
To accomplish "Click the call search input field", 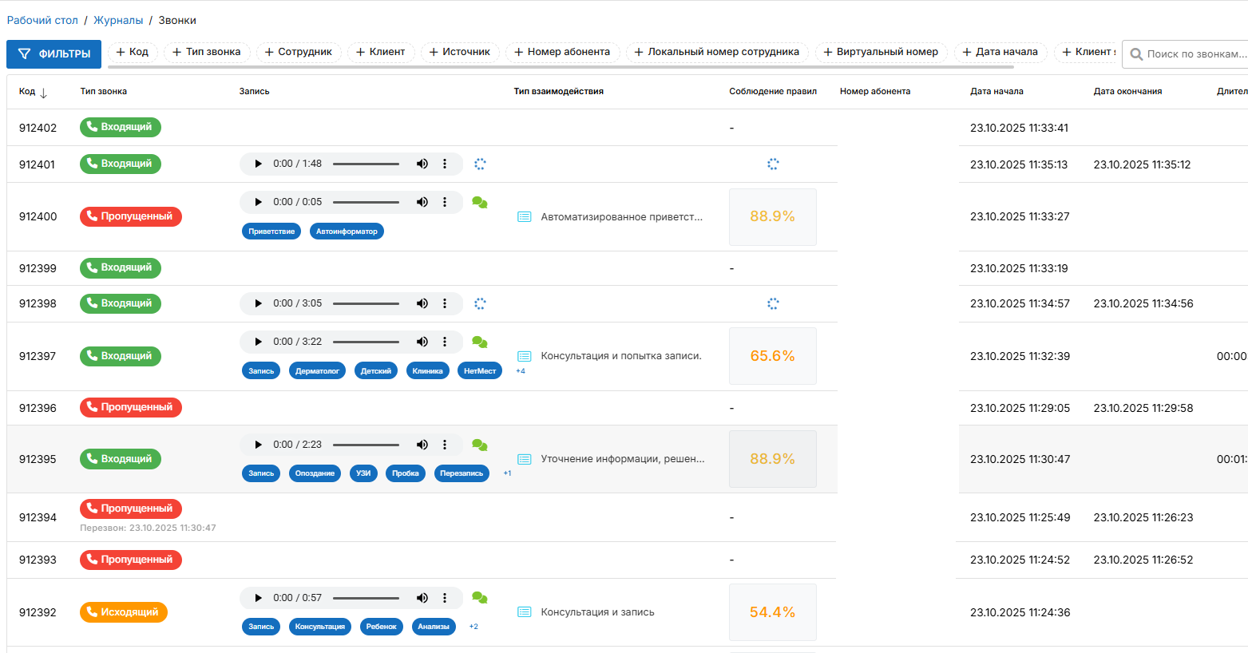I will [x=1195, y=54].
